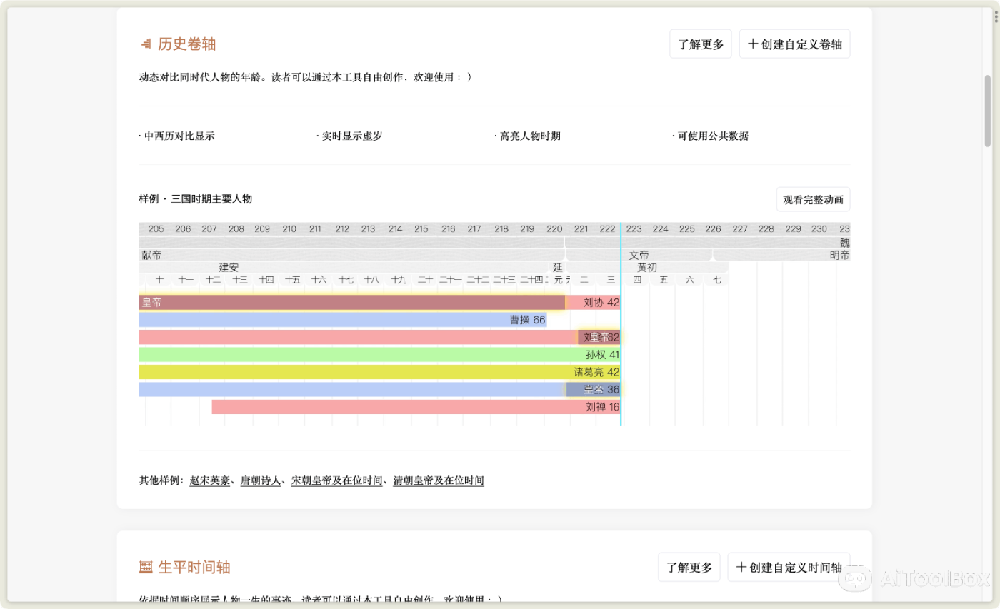
Task: Open the 唐朝诗人 sample link
Action: tap(260, 480)
